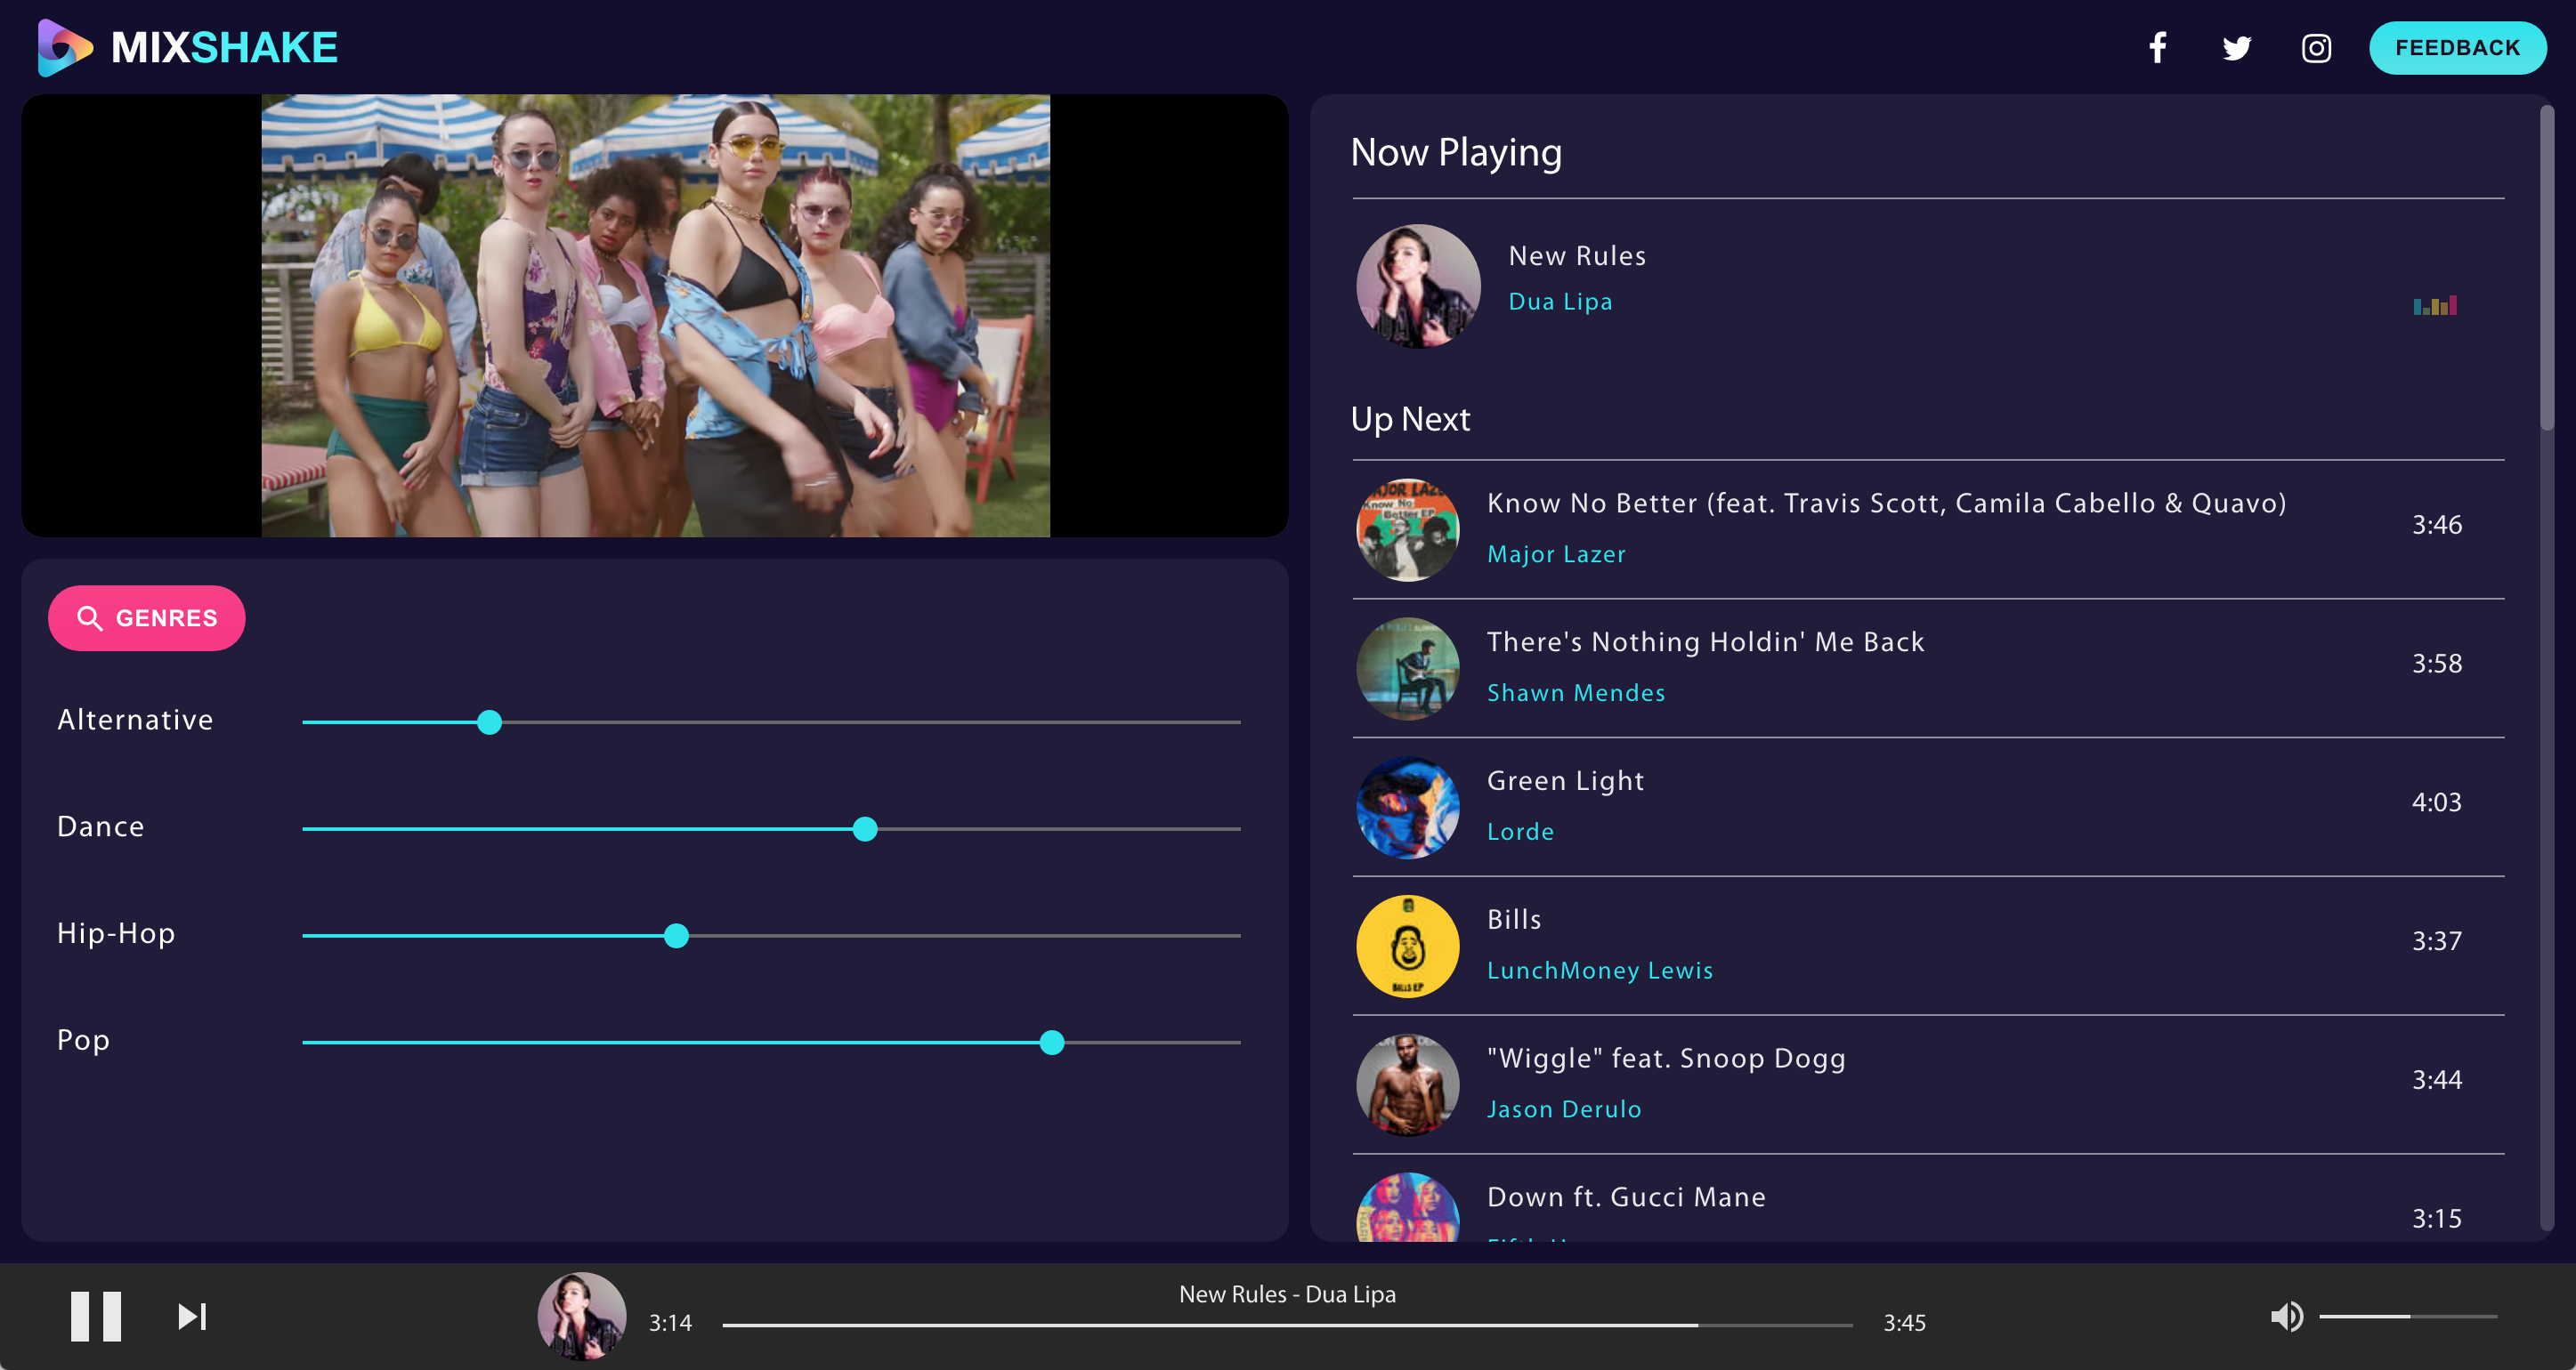Mute the volume speaker icon
This screenshot has height=1370, width=2576.
[2286, 1316]
